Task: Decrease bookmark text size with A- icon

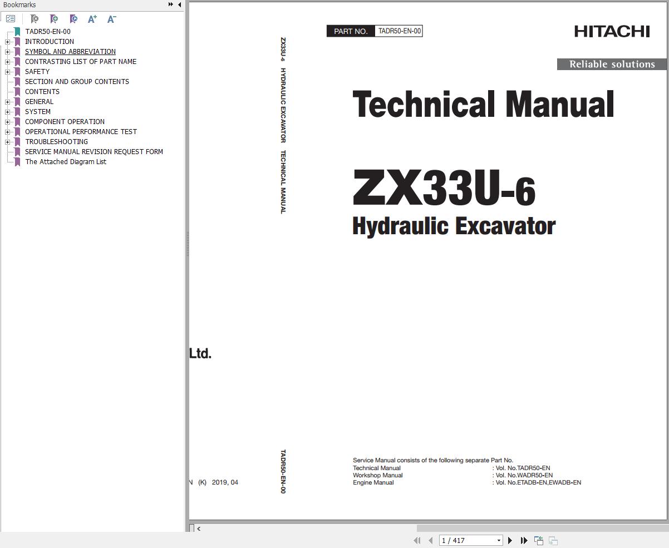Action: [111, 19]
